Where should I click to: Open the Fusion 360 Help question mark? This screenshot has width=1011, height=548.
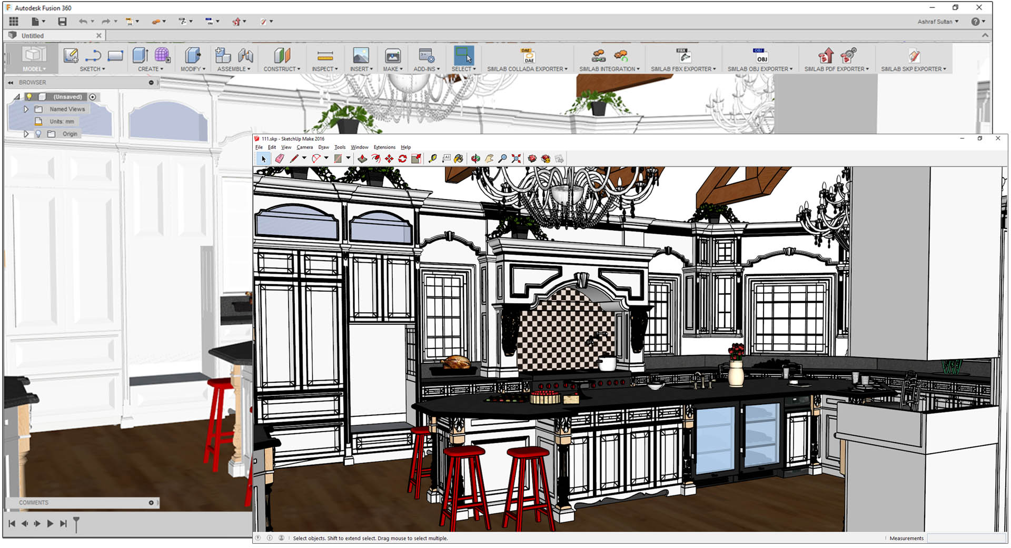coord(975,22)
